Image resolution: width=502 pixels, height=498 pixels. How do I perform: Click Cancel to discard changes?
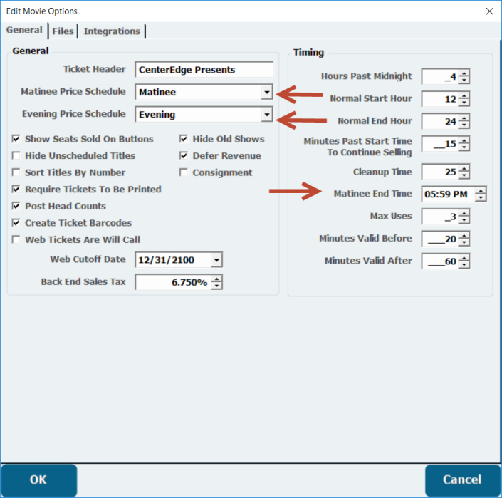pyautogui.click(x=463, y=479)
